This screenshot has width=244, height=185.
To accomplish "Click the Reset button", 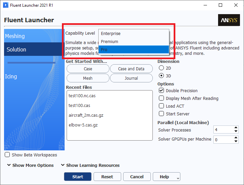I will [107, 177].
